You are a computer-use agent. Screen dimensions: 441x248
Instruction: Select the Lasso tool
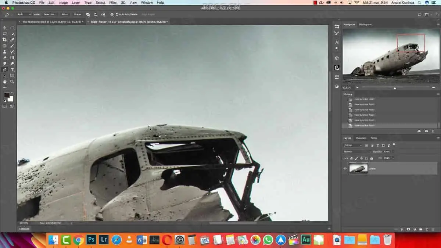pos(5,34)
